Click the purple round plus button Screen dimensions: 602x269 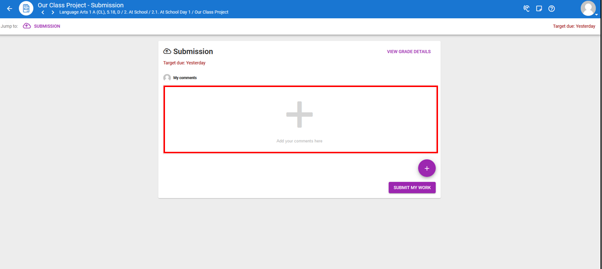[427, 168]
